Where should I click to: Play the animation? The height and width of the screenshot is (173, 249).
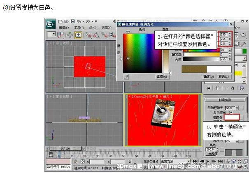[x=207, y=161]
